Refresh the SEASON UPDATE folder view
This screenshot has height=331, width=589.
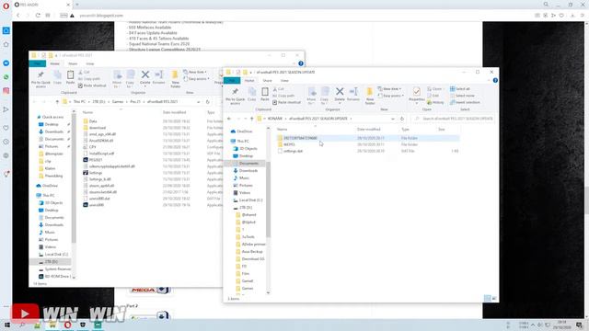(x=402, y=119)
